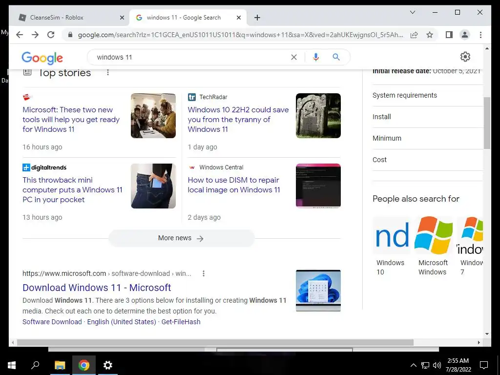500x375 pixels.
Task: Clear the Google search box with X
Action: coord(293,57)
